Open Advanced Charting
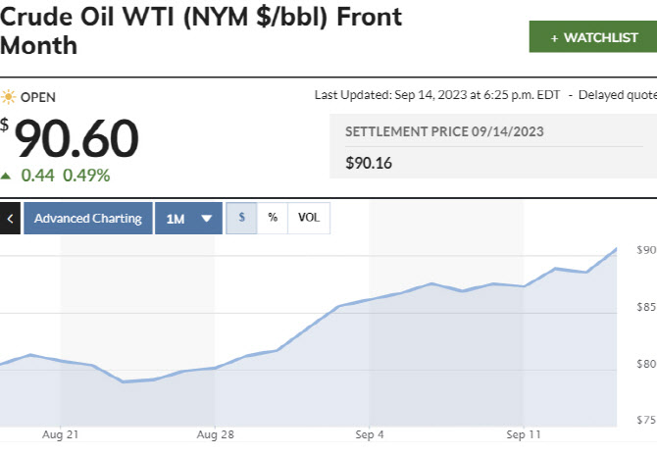 88,219
